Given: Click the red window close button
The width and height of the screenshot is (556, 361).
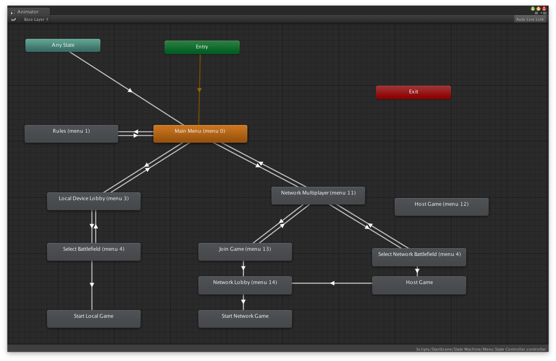Looking at the screenshot, I should point(544,8).
